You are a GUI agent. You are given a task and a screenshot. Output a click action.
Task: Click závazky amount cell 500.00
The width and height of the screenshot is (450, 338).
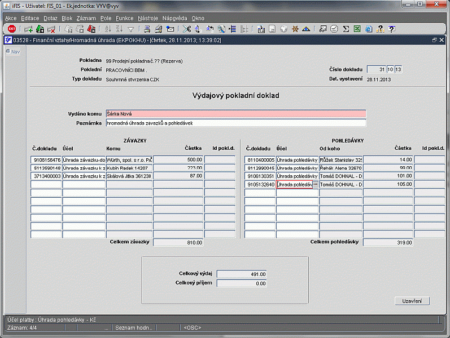[178, 159]
